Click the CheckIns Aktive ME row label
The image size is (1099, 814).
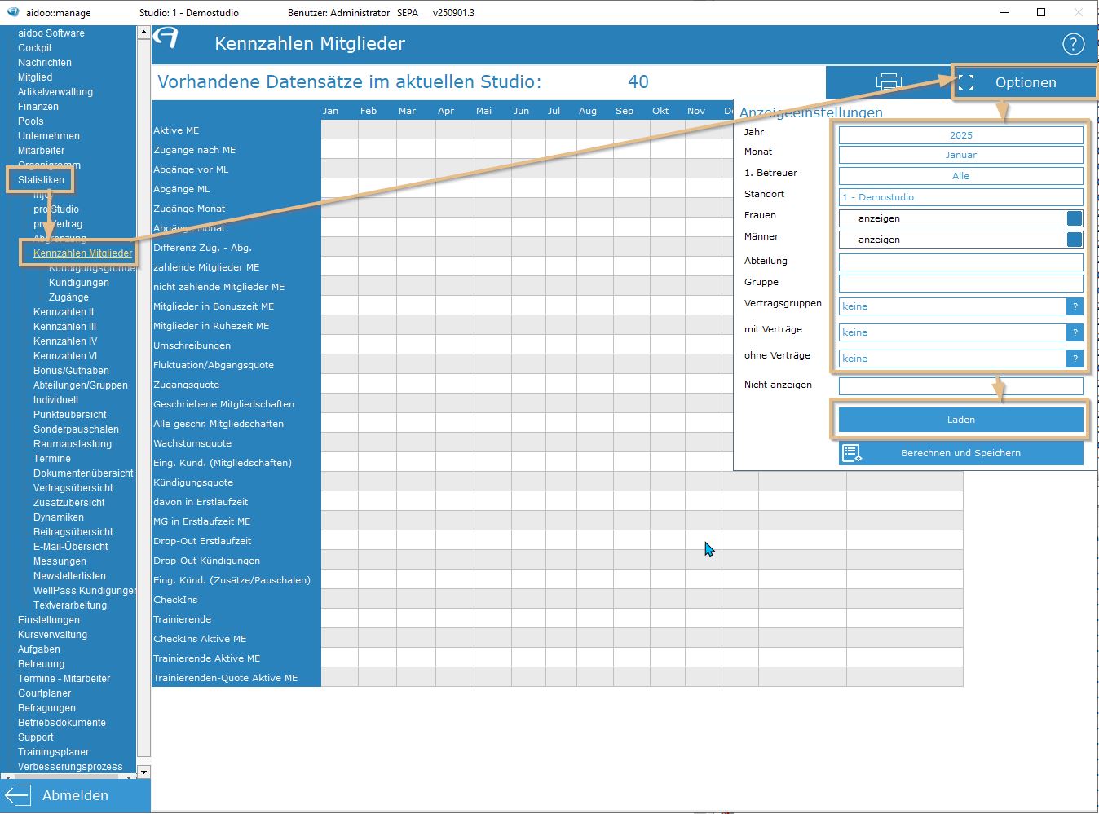click(x=200, y=639)
